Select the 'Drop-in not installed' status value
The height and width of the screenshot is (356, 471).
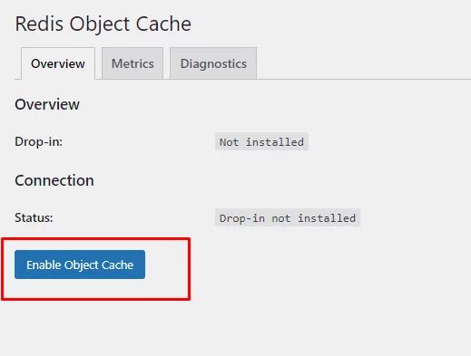(288, 217)
